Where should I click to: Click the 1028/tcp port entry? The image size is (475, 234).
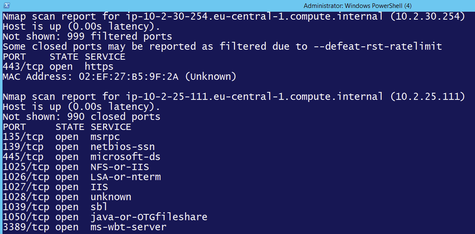[26, 197]
